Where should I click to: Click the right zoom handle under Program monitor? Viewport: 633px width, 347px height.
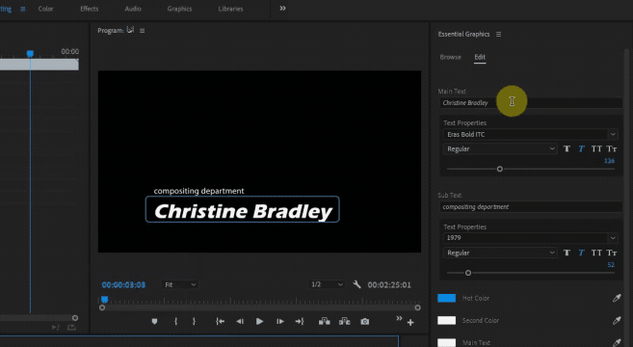point(417,307)
